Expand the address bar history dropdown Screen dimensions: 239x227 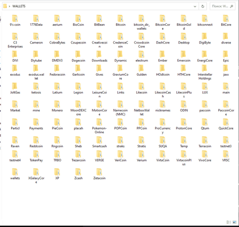pos(195,7)
